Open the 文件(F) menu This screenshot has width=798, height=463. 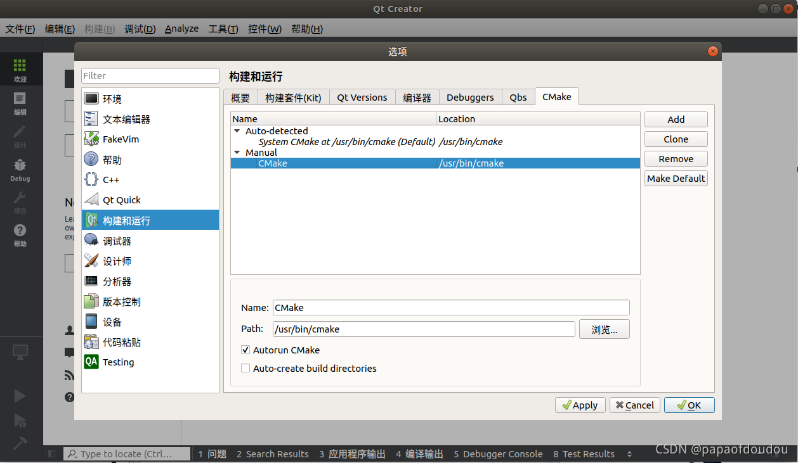[20, 29]
